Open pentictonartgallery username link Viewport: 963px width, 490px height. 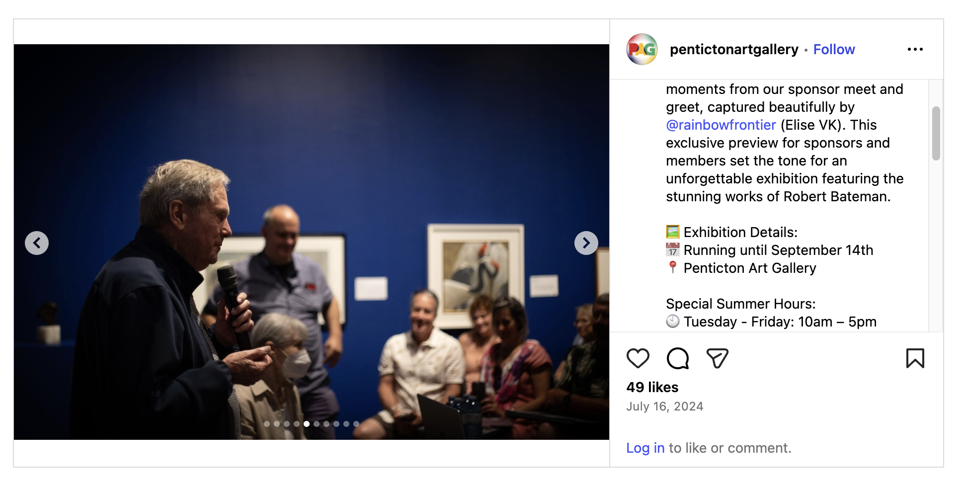[734, 49]
